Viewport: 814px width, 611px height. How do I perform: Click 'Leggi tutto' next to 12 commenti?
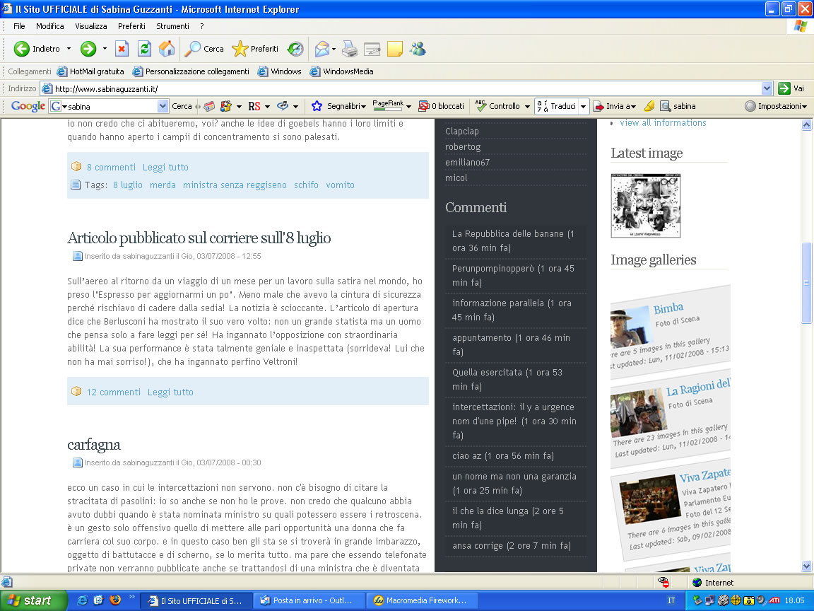170,392
